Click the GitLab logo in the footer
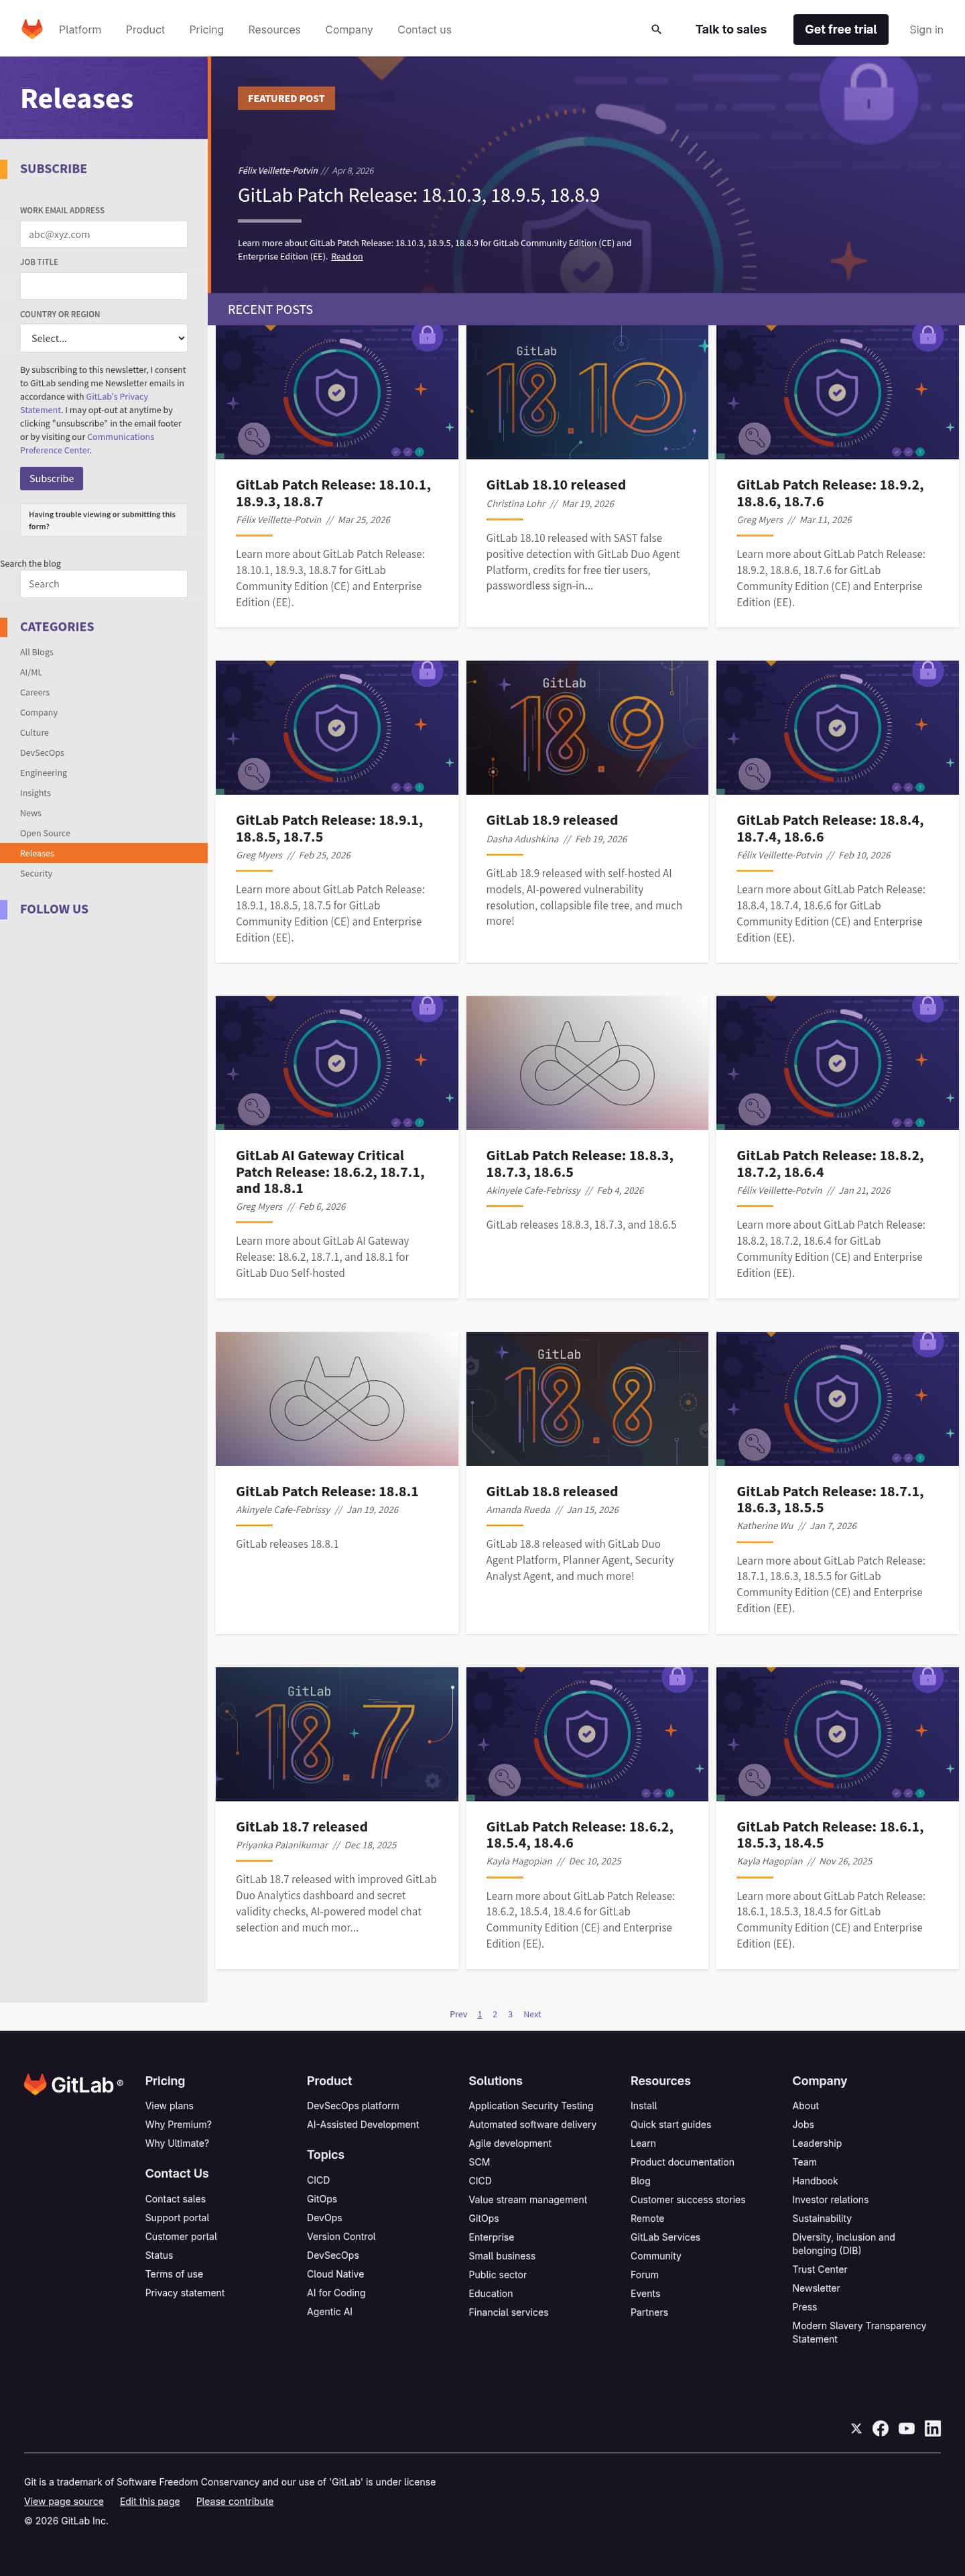The height and width of the screenshot is (2576, 965). pos(74,2084)
